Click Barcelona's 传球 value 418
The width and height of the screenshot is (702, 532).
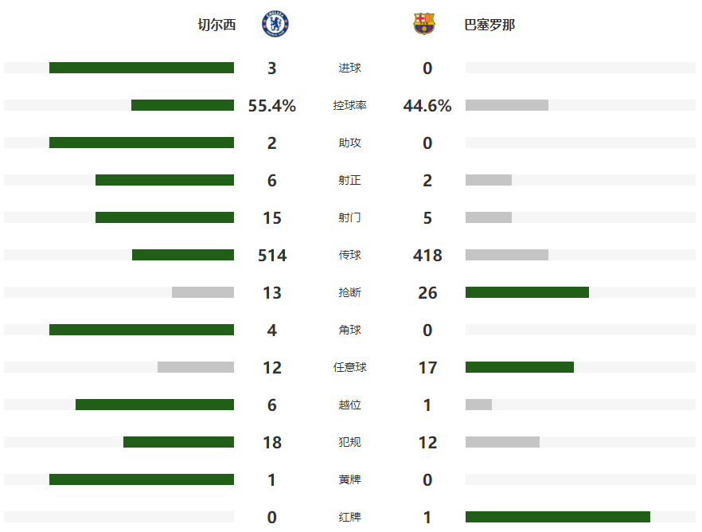(427, 255)
